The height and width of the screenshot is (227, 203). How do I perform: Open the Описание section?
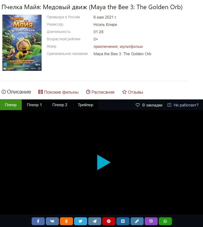point(16,92)
